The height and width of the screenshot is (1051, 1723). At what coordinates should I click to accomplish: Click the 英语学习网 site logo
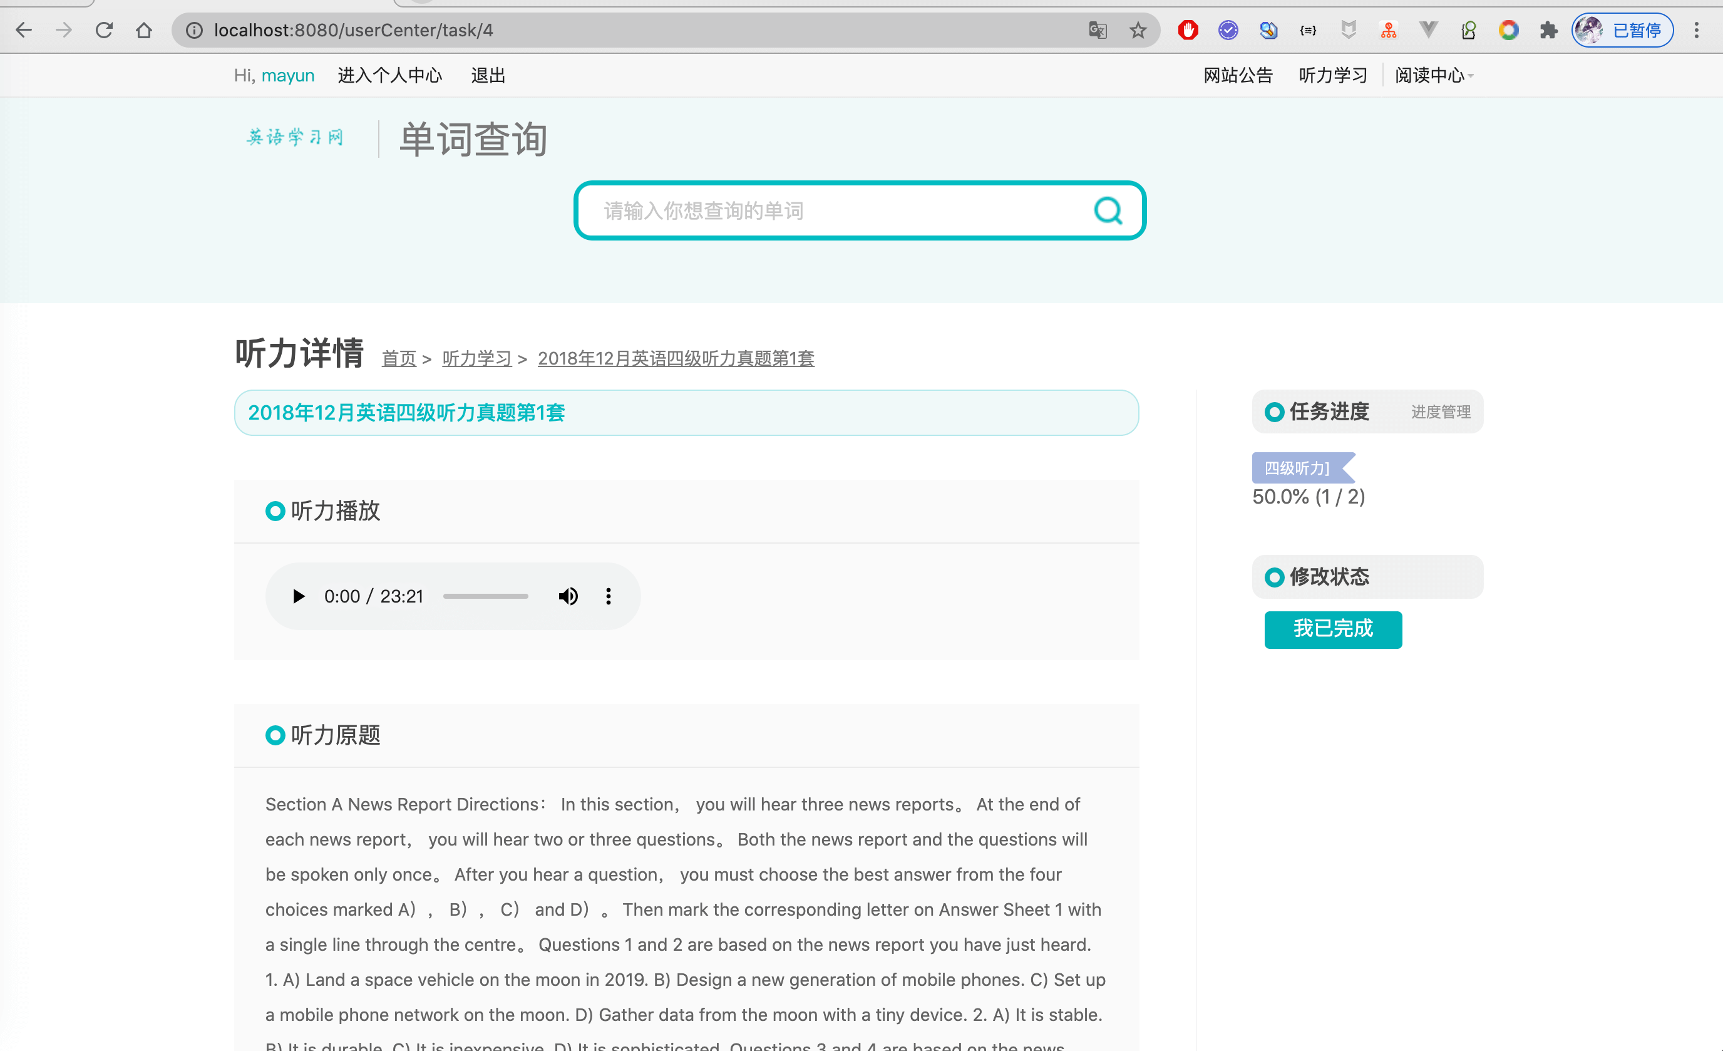pos(295,137)
